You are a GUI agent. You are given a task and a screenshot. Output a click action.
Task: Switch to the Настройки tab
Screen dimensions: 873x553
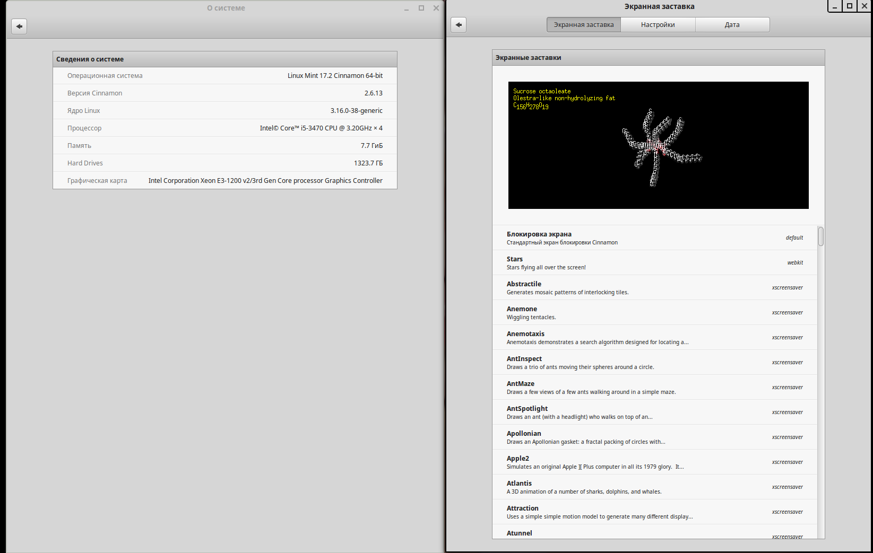658,25
